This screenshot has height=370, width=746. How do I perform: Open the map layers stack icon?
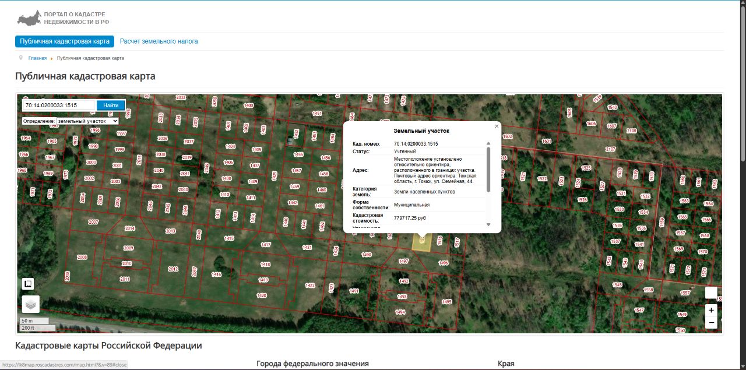(x=31, y=304)
